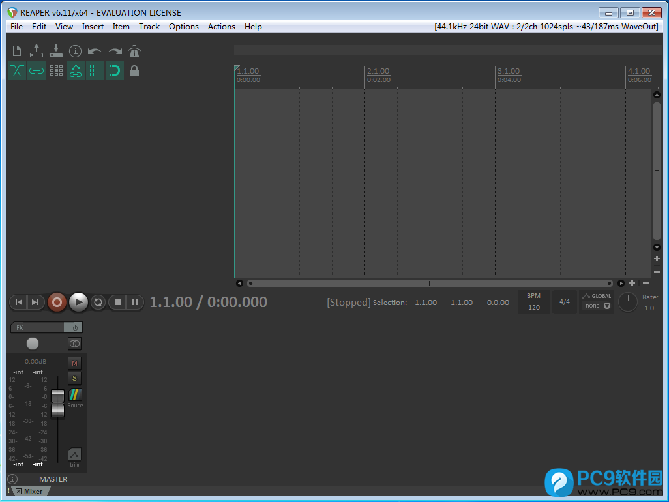Screen dimensions: 669x502
Task: Click selection length 0.0.00 field
Action: click(498, 303)
